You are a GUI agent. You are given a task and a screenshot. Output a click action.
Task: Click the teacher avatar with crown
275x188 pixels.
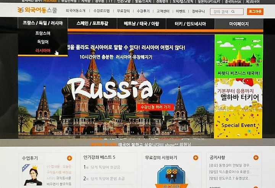click(x=33, y=175)
